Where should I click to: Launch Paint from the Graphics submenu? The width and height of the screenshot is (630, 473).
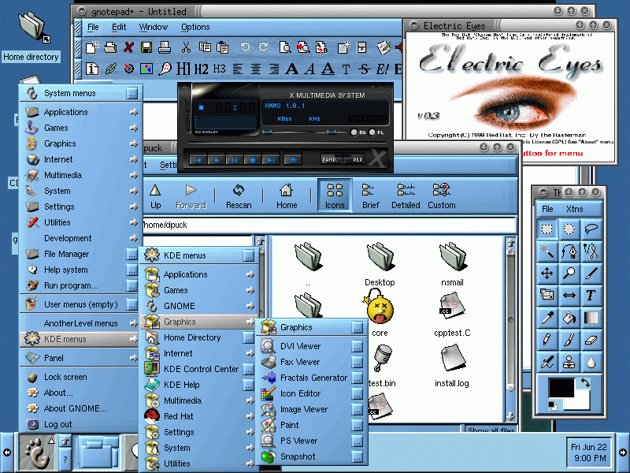[x=312, y=425]
